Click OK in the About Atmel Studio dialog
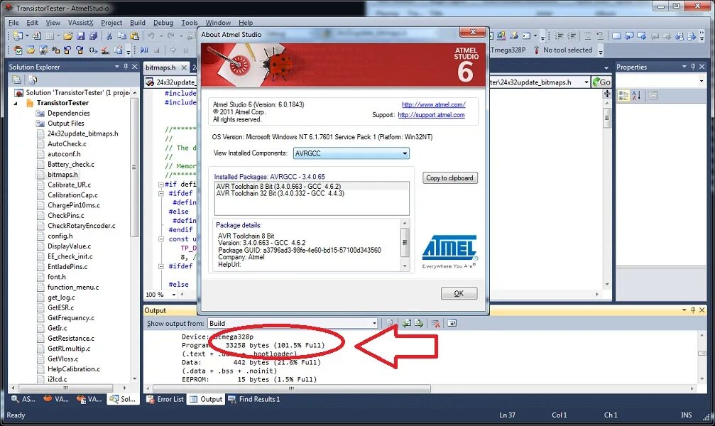This screenshot has height=426, width=715. tap(459, 293)
